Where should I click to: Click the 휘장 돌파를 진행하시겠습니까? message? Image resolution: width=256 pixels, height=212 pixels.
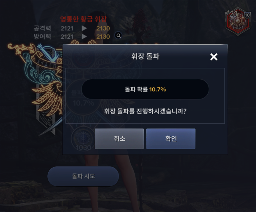coord(145,111)
